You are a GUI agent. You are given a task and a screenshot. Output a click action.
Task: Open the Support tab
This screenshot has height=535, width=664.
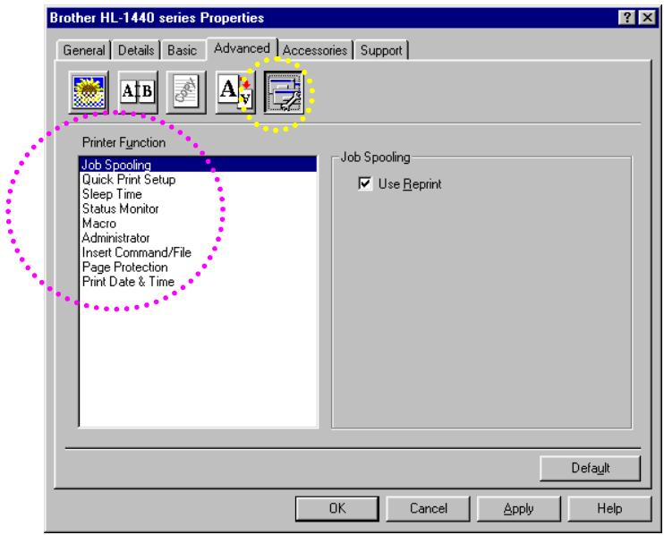381,50
